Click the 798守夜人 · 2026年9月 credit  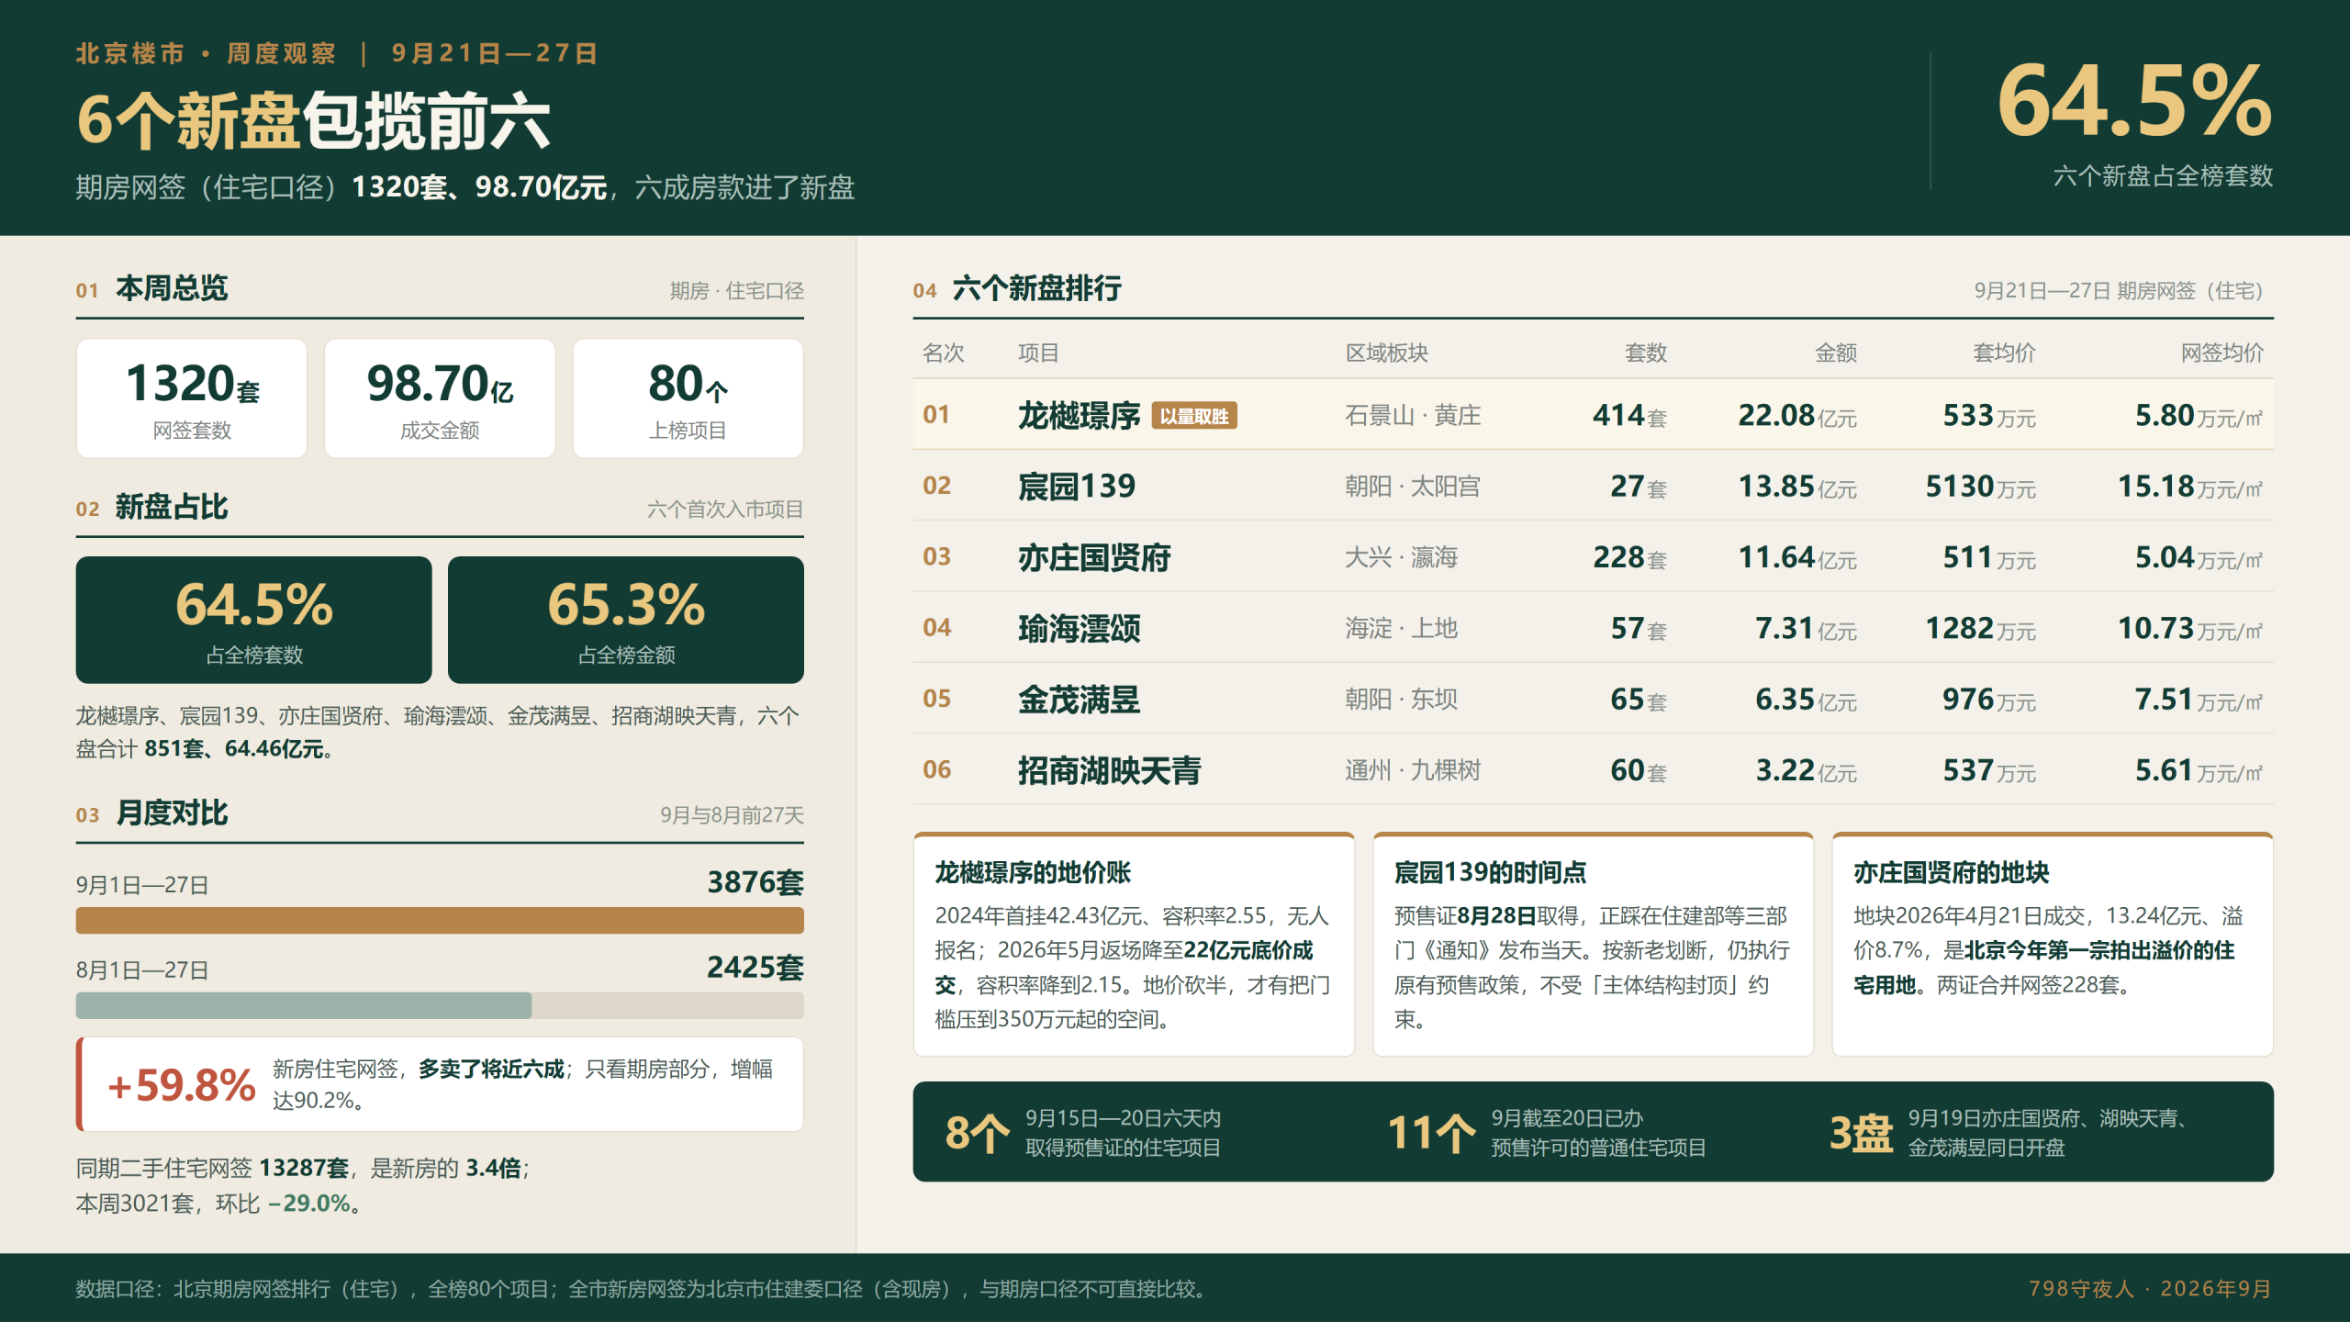2151,1289
